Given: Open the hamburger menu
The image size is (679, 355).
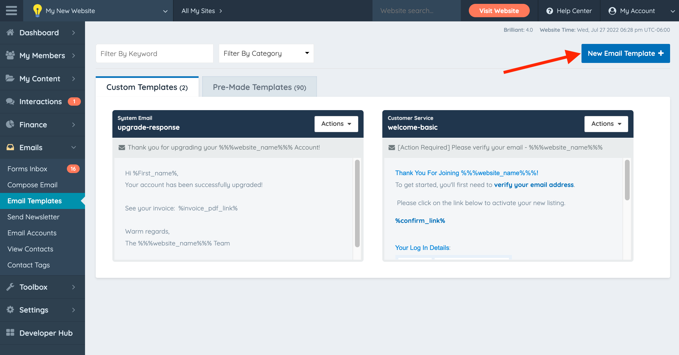Looking at the screenshot, I should [11, 11].
